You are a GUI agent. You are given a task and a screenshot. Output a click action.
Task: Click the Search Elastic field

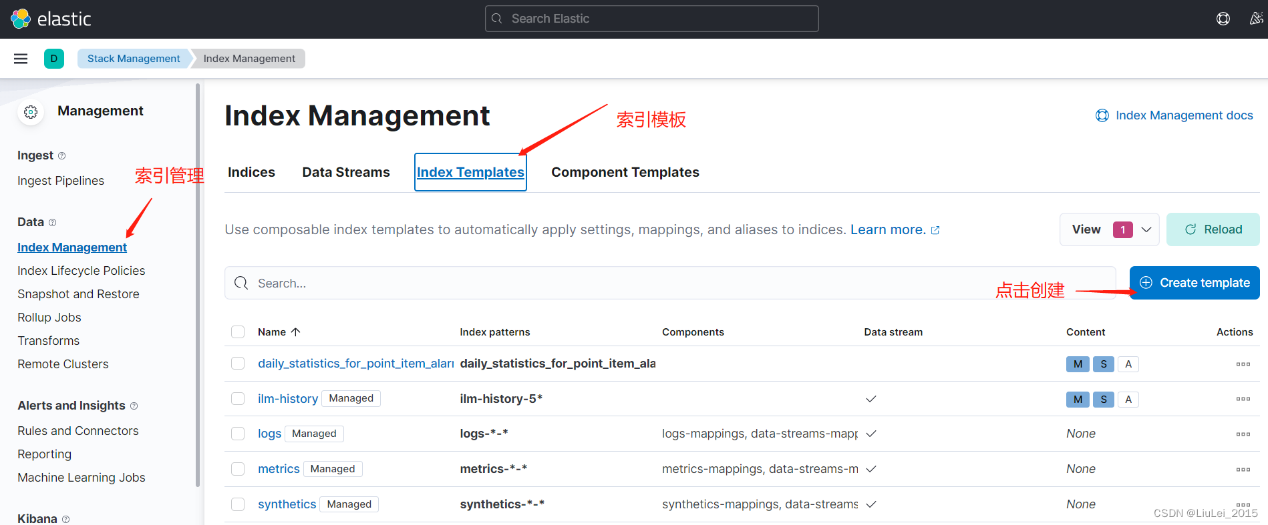click(651, 19)
